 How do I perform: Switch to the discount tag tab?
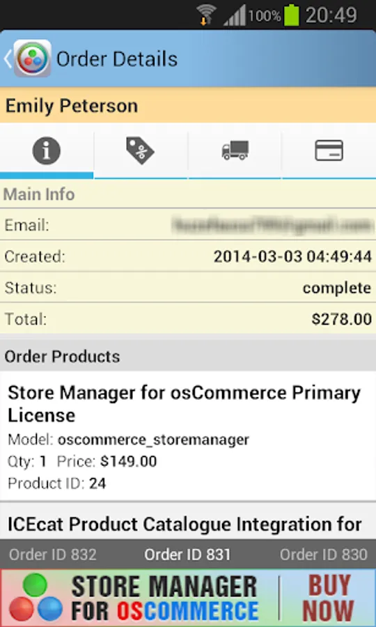[140, 150]
